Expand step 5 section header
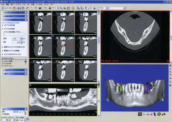Screen dimensions: 172x122 point(14,74)
